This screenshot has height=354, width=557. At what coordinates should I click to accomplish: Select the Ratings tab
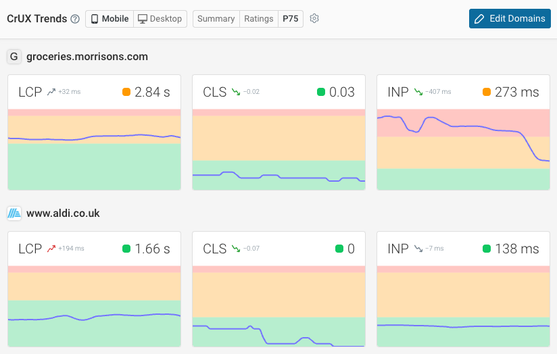[x=259, y=19]
